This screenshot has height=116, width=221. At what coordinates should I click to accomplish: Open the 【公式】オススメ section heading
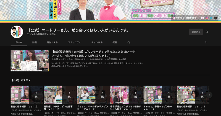[20, 80]
